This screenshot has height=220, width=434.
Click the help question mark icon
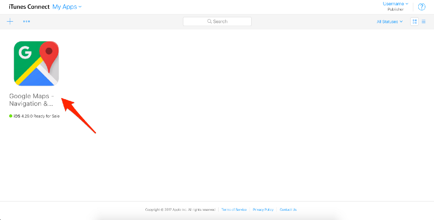(x=422, y=7)
